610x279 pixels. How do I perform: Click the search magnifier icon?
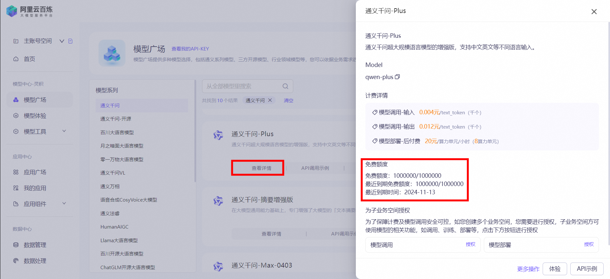(285, 86)
